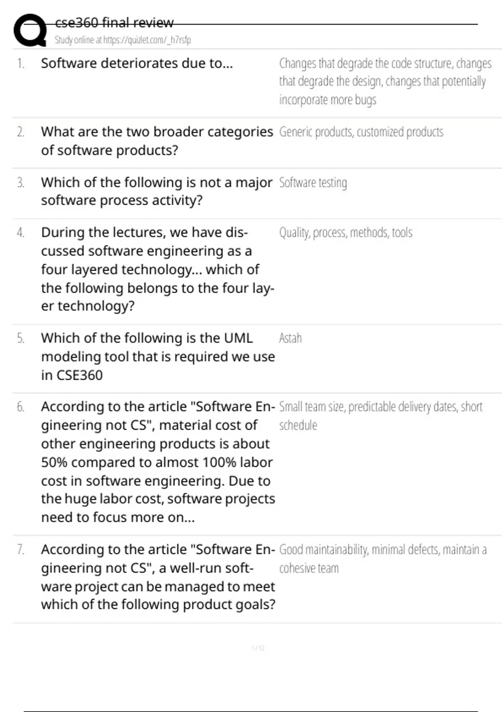
Task: Click the "cse360 final review" title
Action: [114, 23]
